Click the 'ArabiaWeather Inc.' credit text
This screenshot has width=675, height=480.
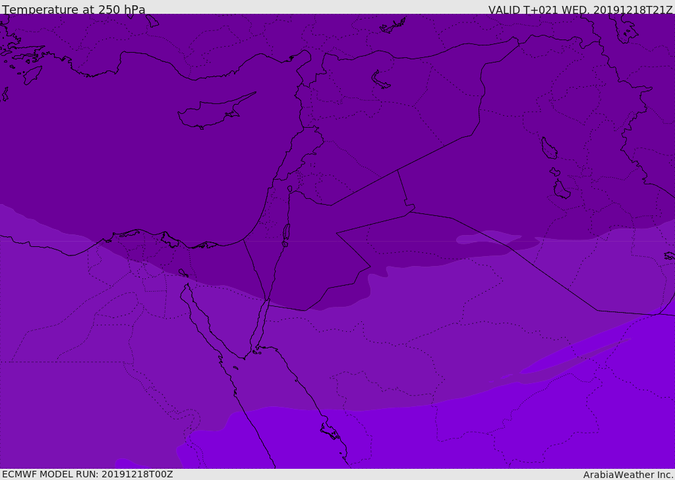click(x=628, y=475)
